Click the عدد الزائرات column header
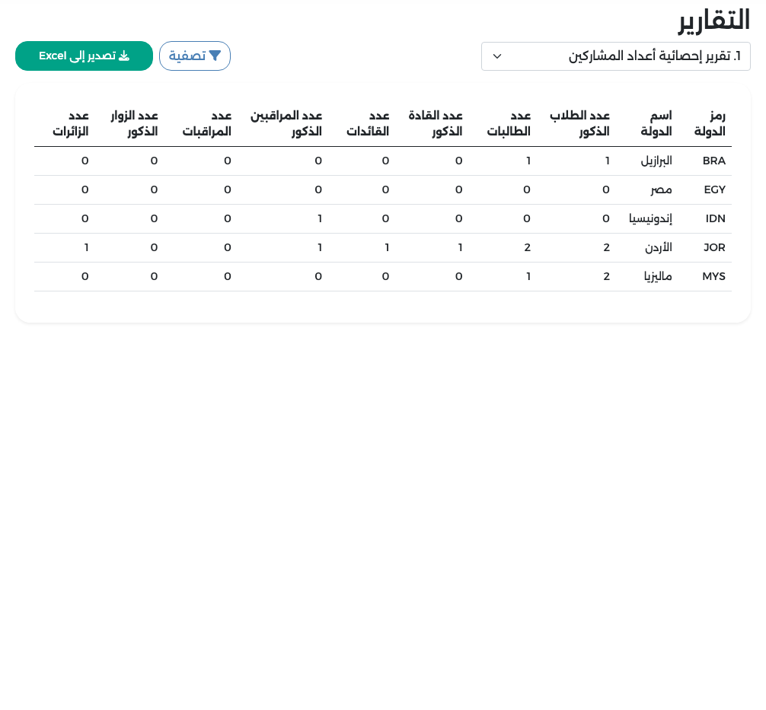Image resolution: width=766 pixels, height=710 pixels. (x=71, y=123)
